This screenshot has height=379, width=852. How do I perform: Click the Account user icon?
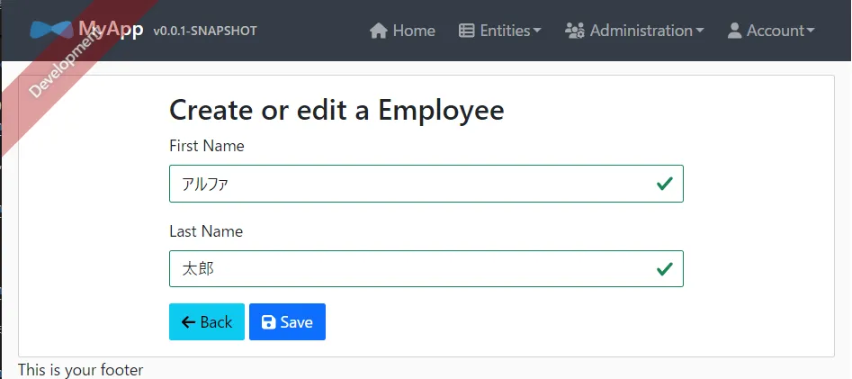click(735, 31)
